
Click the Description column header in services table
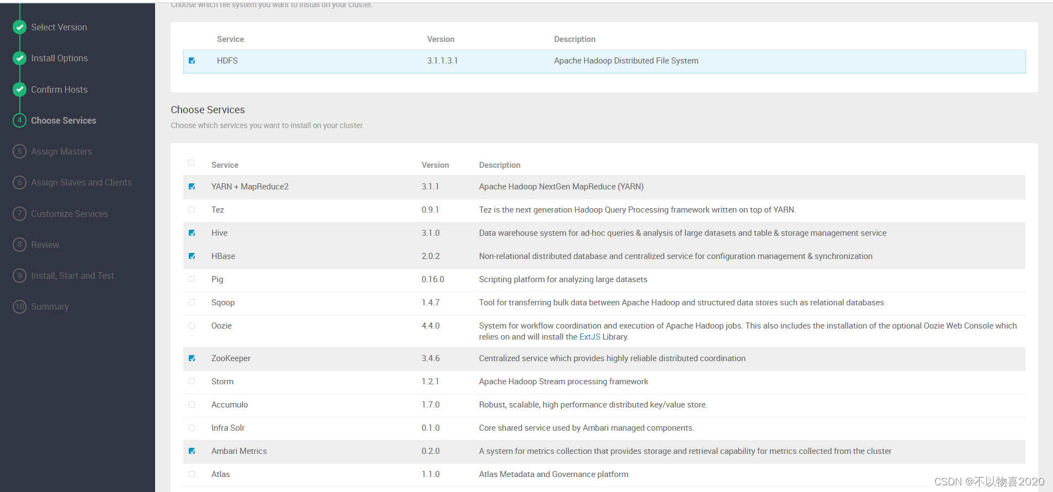(499, 165)
